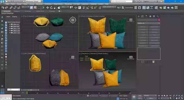Select the Unlink Selection tool

pos(15,8)
